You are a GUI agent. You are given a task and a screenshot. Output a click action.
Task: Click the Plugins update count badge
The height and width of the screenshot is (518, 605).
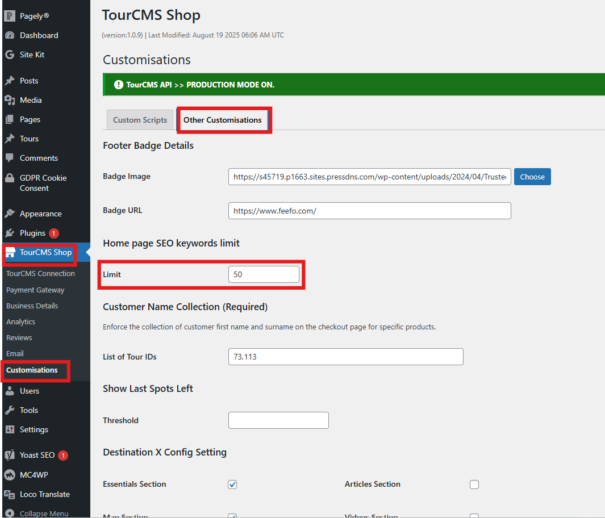(54, 233)
